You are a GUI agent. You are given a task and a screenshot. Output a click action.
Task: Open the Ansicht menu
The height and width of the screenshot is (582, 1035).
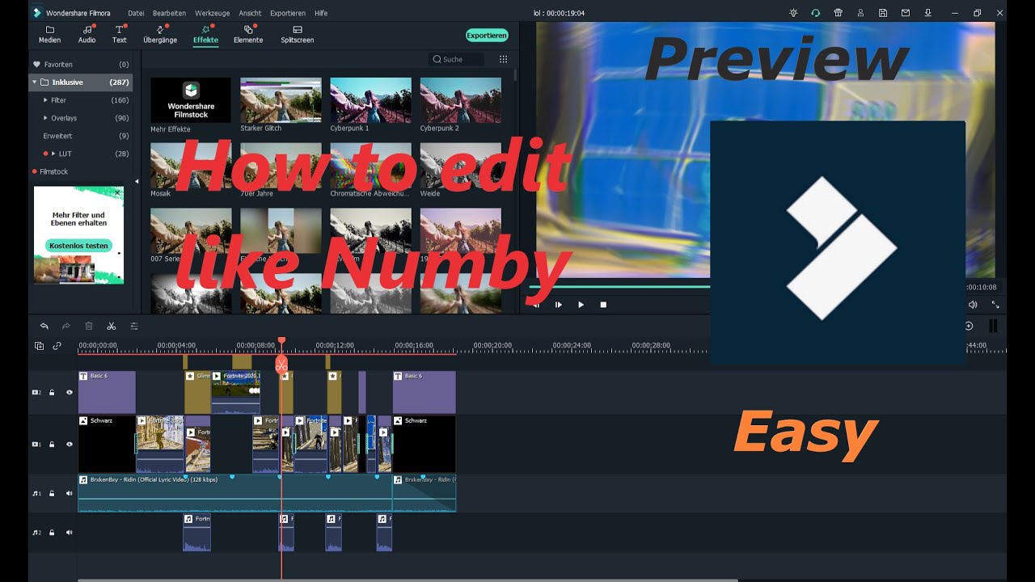(x=250, y=13)
